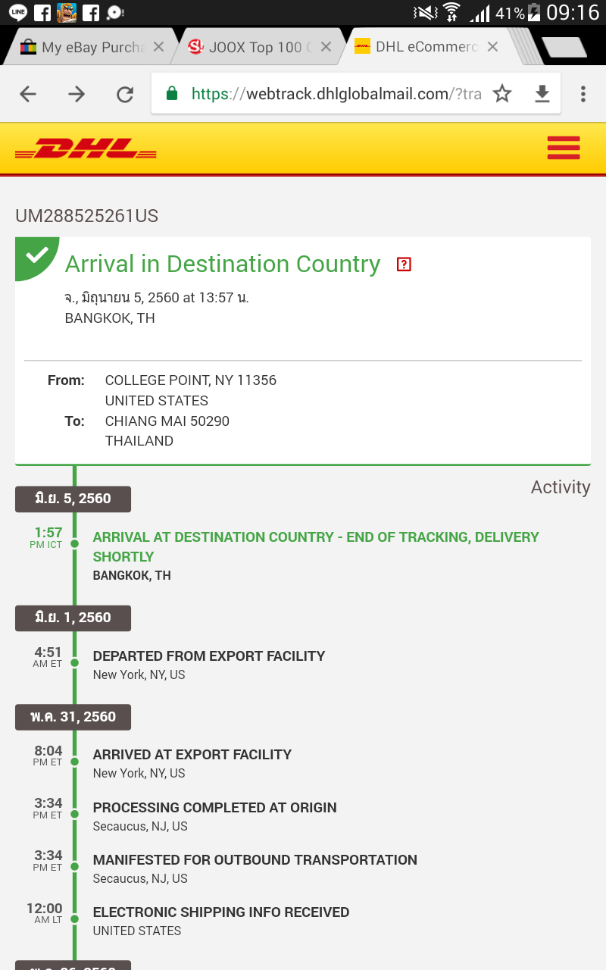The image size is (606, 970).
Task: Bookmark page with the star icon
Action: [502, 94]
